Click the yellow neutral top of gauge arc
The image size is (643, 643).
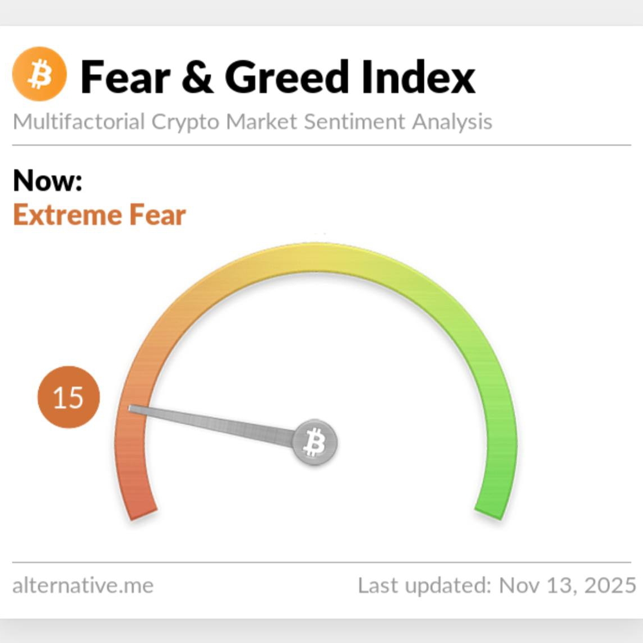316,257
